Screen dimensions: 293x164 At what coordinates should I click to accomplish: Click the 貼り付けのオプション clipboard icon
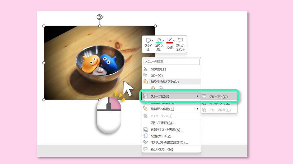[x=145, y=81]
